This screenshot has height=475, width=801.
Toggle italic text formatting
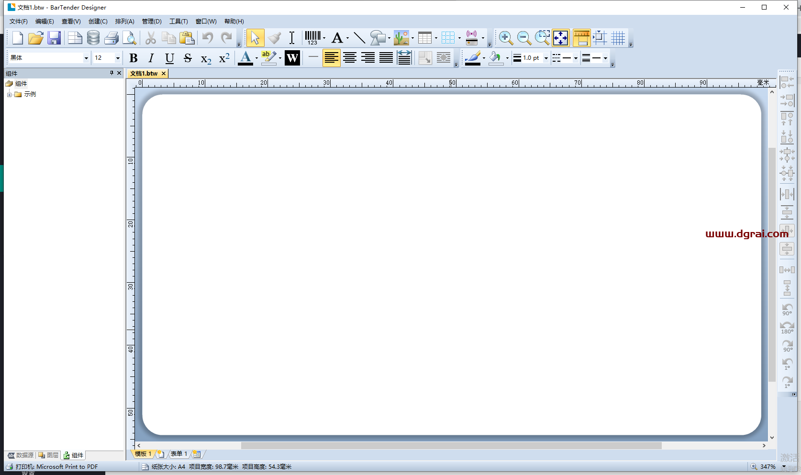(151, 58)
